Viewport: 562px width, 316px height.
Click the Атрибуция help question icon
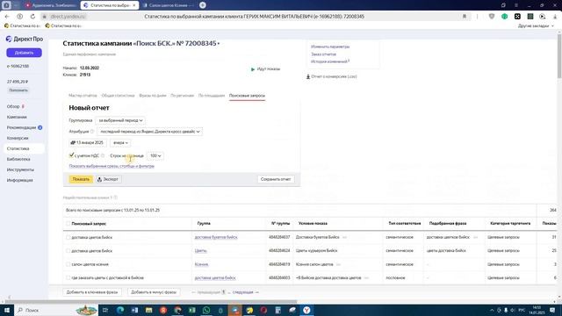(91, 132)
